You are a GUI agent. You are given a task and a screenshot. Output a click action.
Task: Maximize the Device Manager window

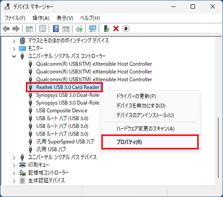coord(193,7)
